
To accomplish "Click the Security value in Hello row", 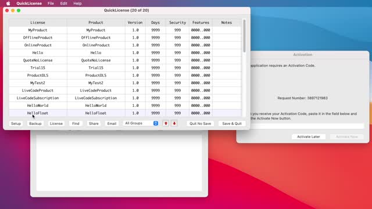I will pos(177,53).
